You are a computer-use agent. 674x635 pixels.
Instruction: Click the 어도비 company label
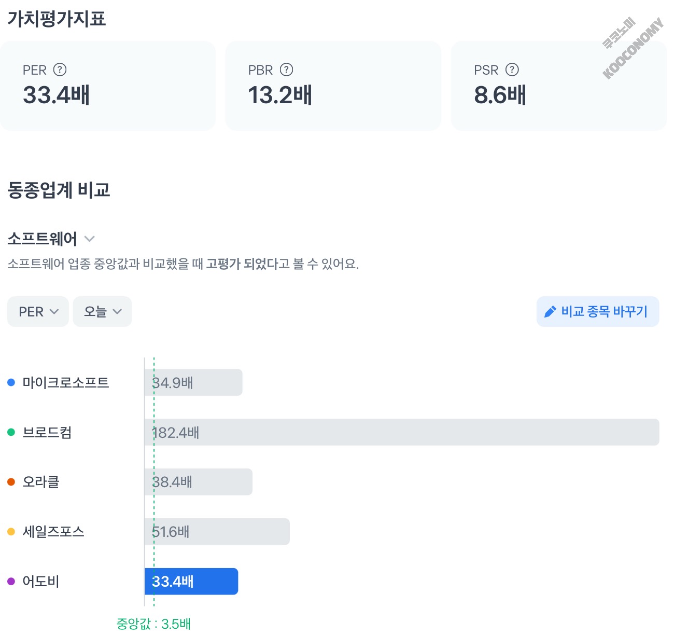(41, 582)
